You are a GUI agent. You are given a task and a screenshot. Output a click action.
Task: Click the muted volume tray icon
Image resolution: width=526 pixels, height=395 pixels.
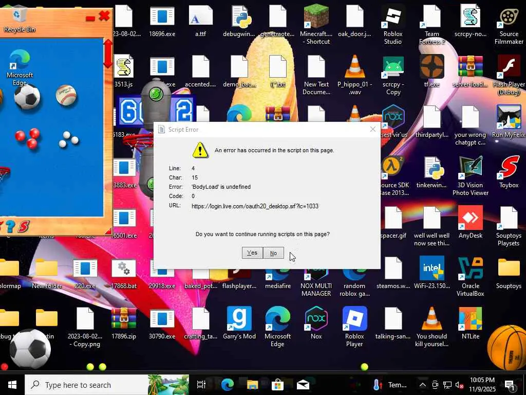(x=459, y=385)
